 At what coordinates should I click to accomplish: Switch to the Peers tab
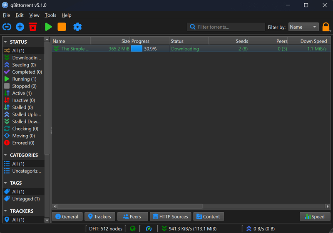pos(132,216)
